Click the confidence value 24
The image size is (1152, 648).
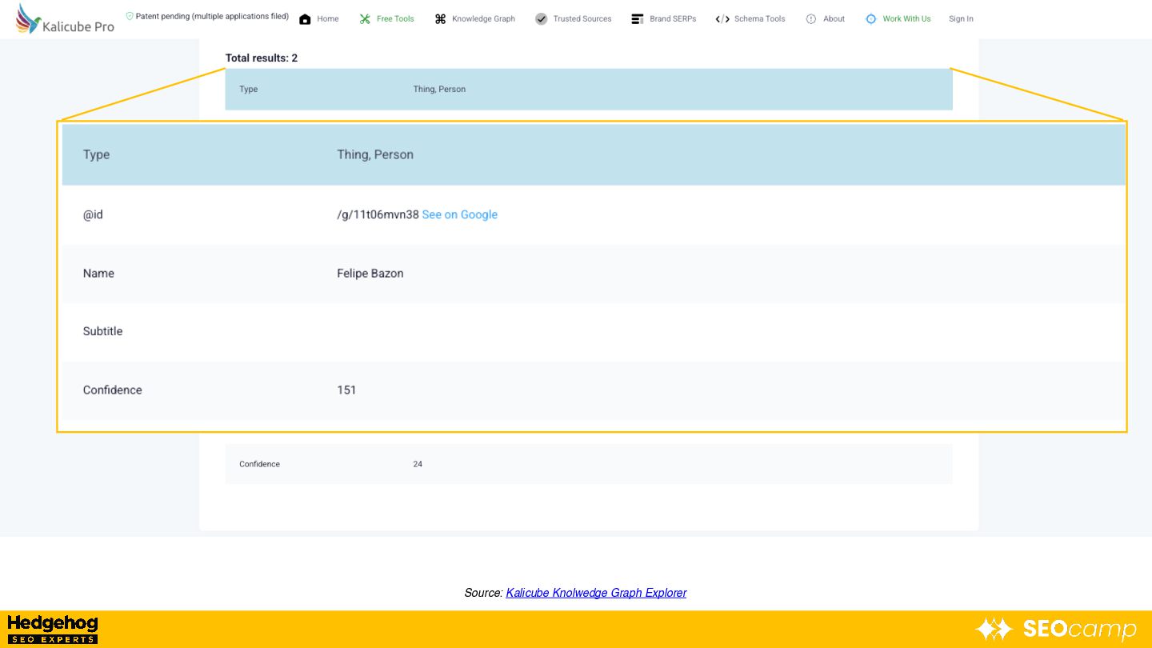(418, 464)
